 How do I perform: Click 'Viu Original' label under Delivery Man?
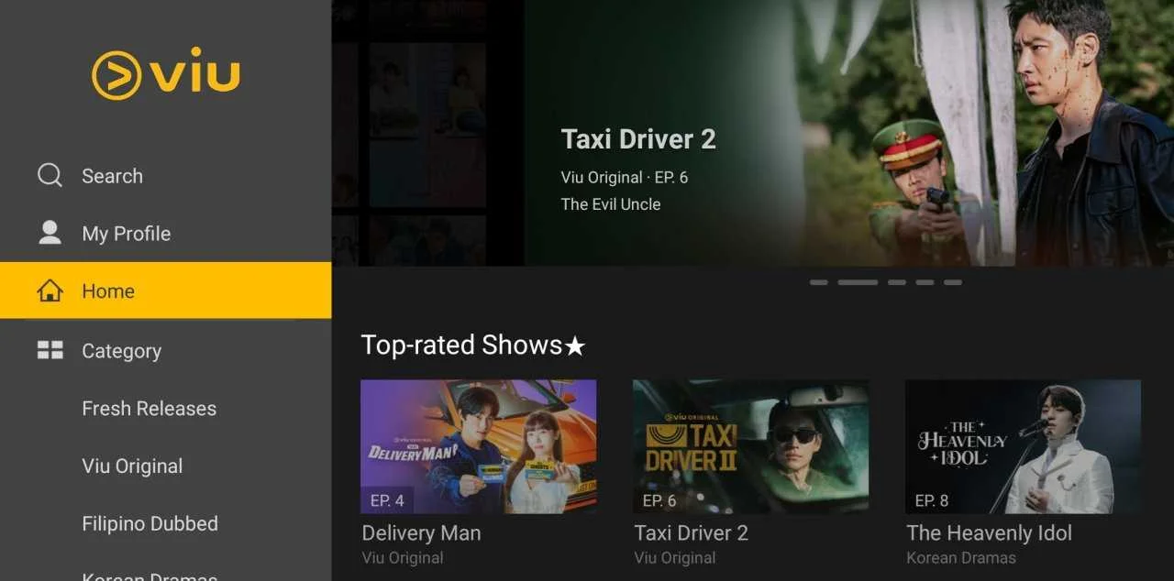click(x=403, y=557)
